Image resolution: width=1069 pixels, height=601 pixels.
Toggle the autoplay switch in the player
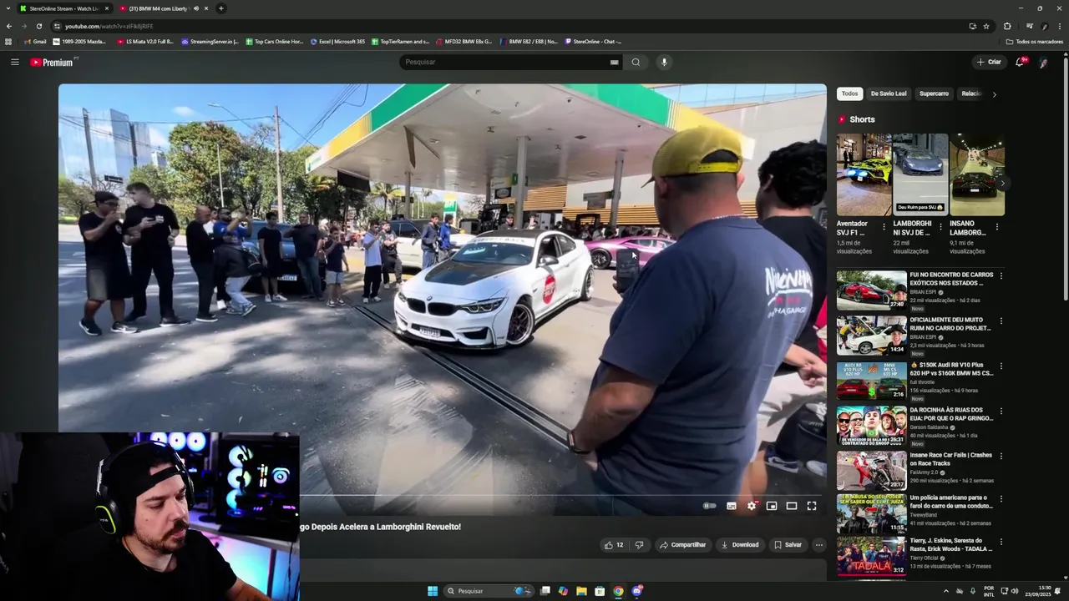[709, 506]
